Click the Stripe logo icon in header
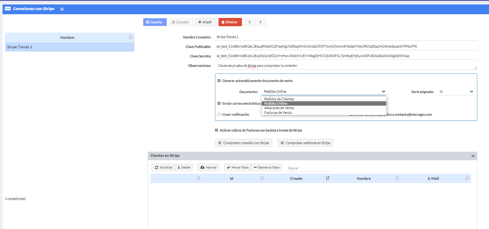This screenshot has height=229, width=489. click(8, 9)
